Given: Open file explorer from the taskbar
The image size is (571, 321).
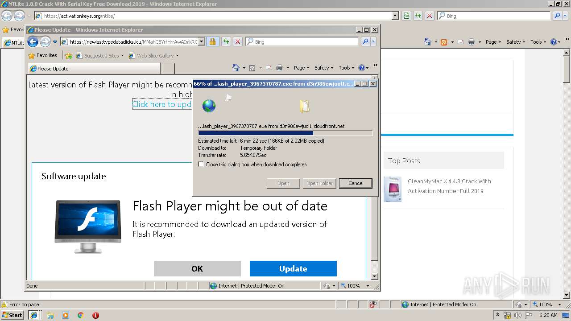Looking at the screenshot, I should click(x=50, y=315).
